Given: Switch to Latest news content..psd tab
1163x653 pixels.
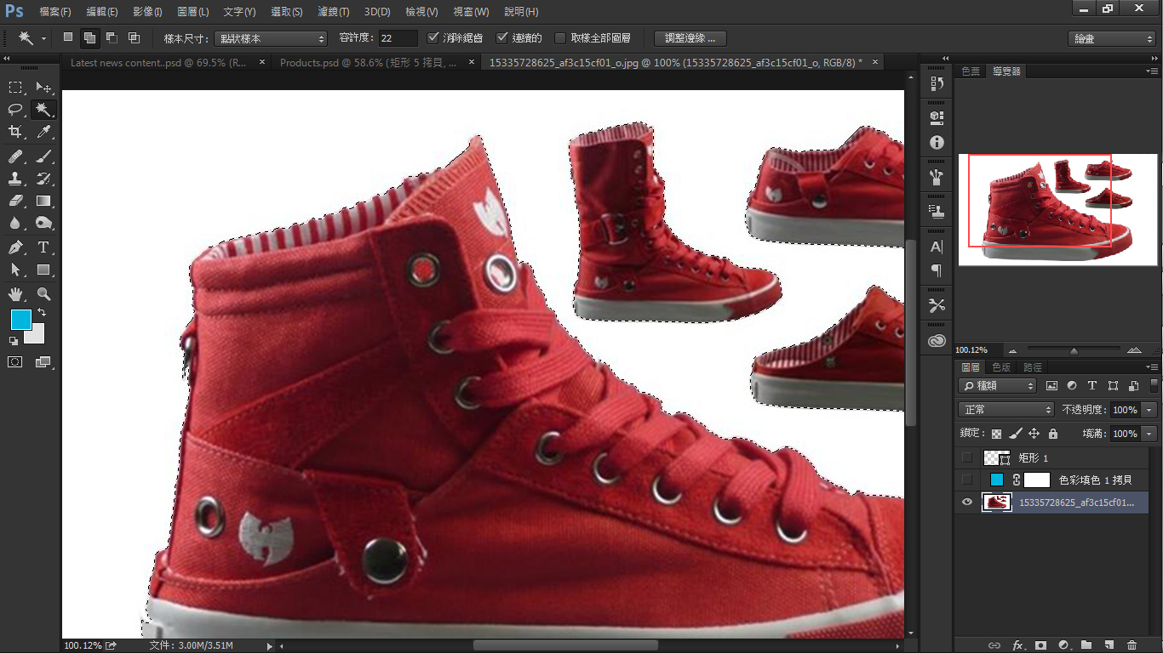Looking at the screenshot, I should (159, 62).
